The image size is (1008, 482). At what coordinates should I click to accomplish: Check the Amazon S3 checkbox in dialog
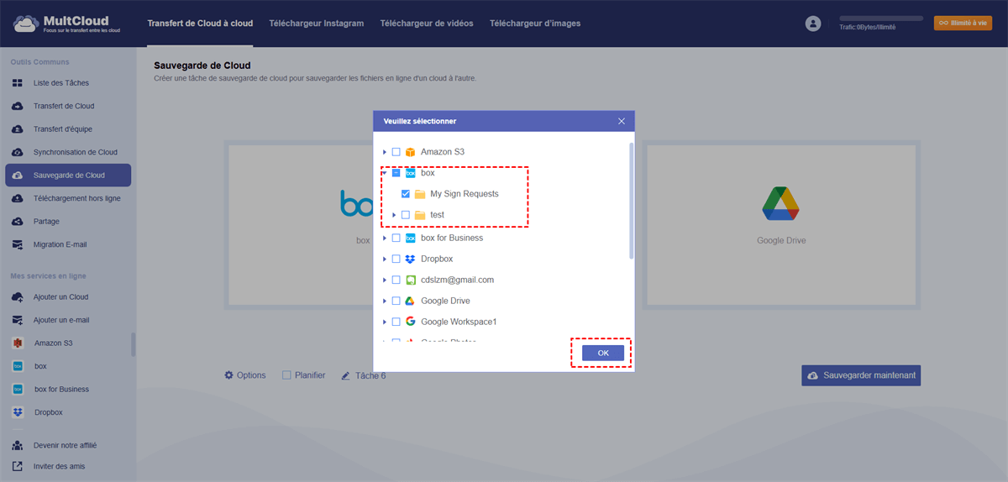coord(396,152)
